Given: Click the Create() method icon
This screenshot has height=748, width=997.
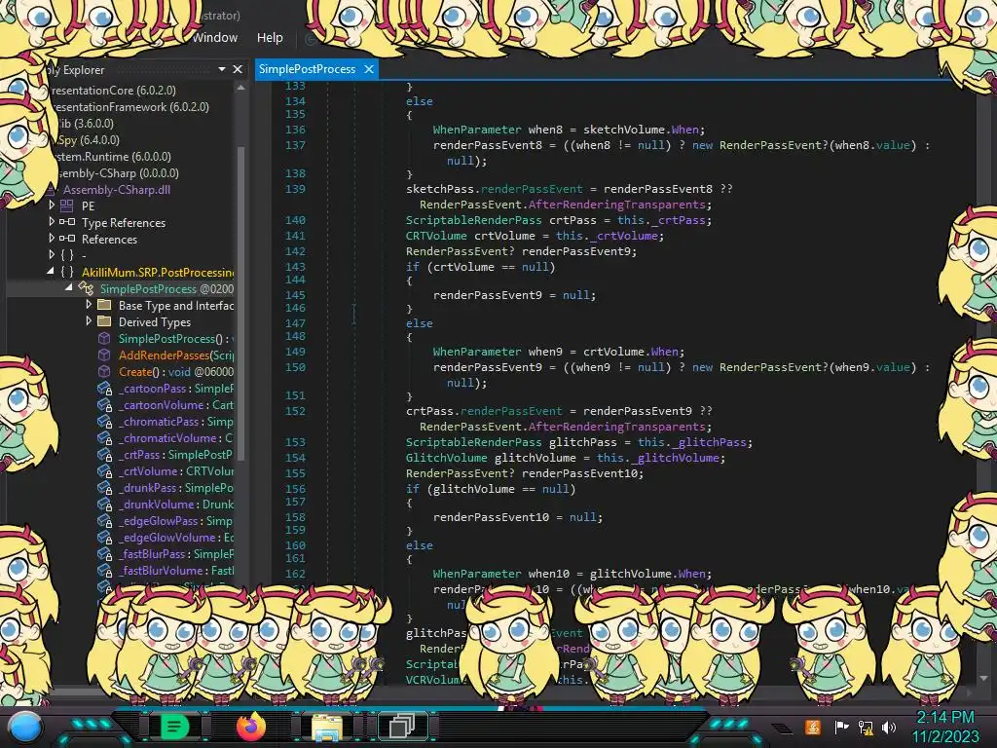Looking at the screenshot, I should click(x=104, y=371).
